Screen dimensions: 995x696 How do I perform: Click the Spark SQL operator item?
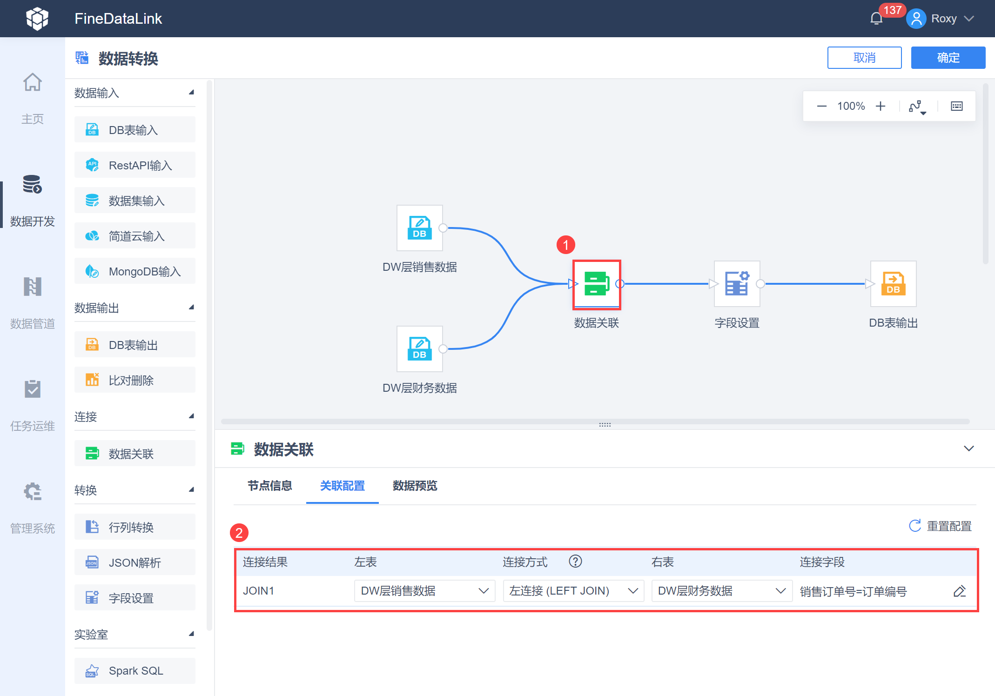(135, 671)
